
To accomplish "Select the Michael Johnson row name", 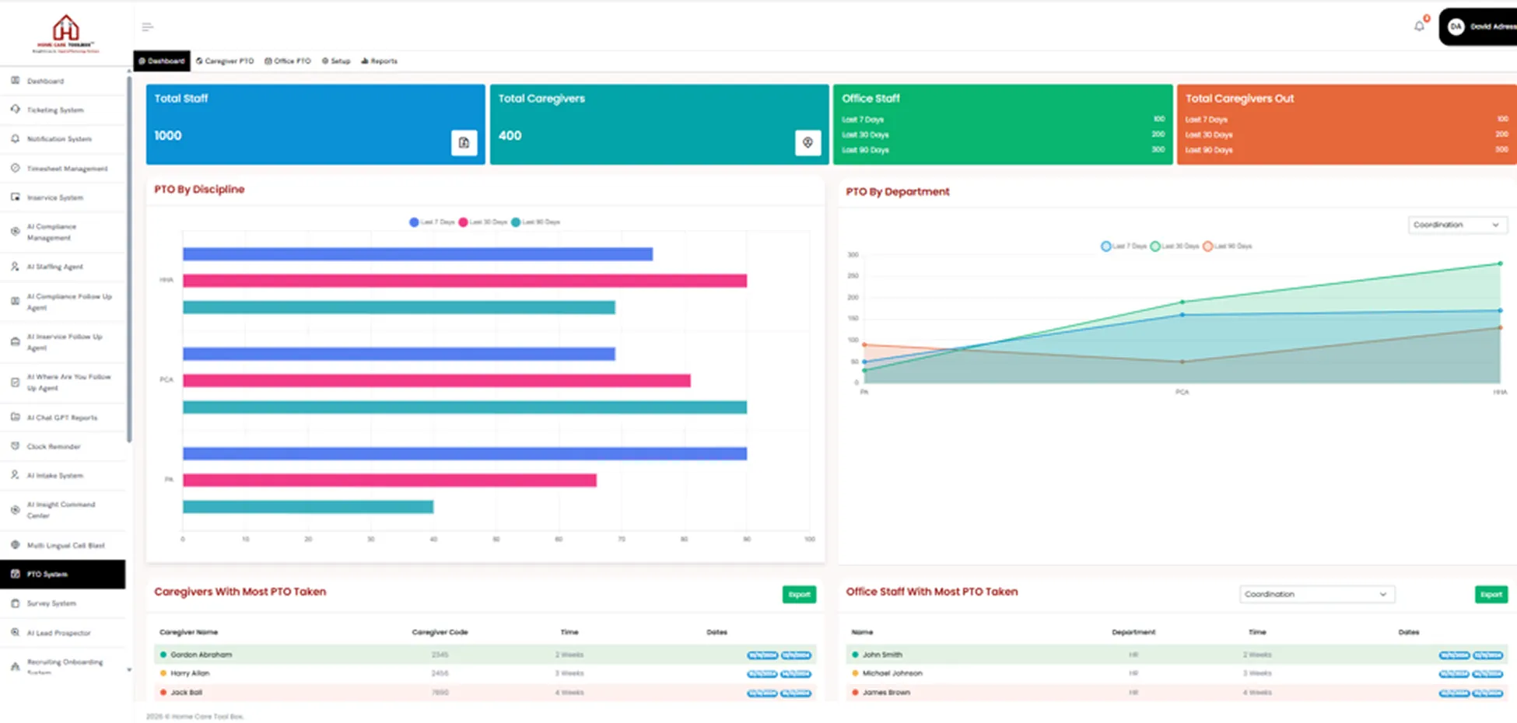I will [x=892, y=673].
